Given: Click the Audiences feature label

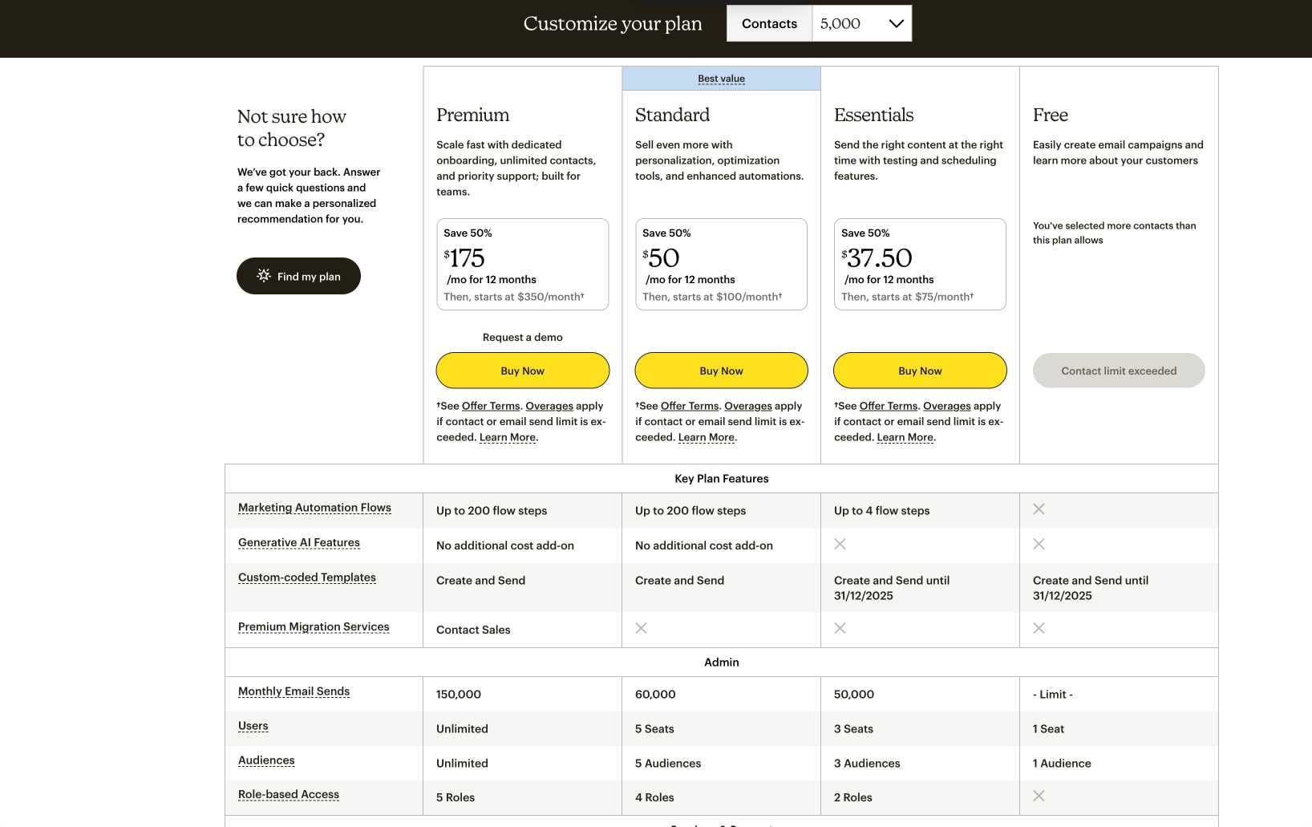Looking at the screenshot, I should coord(266,760).
